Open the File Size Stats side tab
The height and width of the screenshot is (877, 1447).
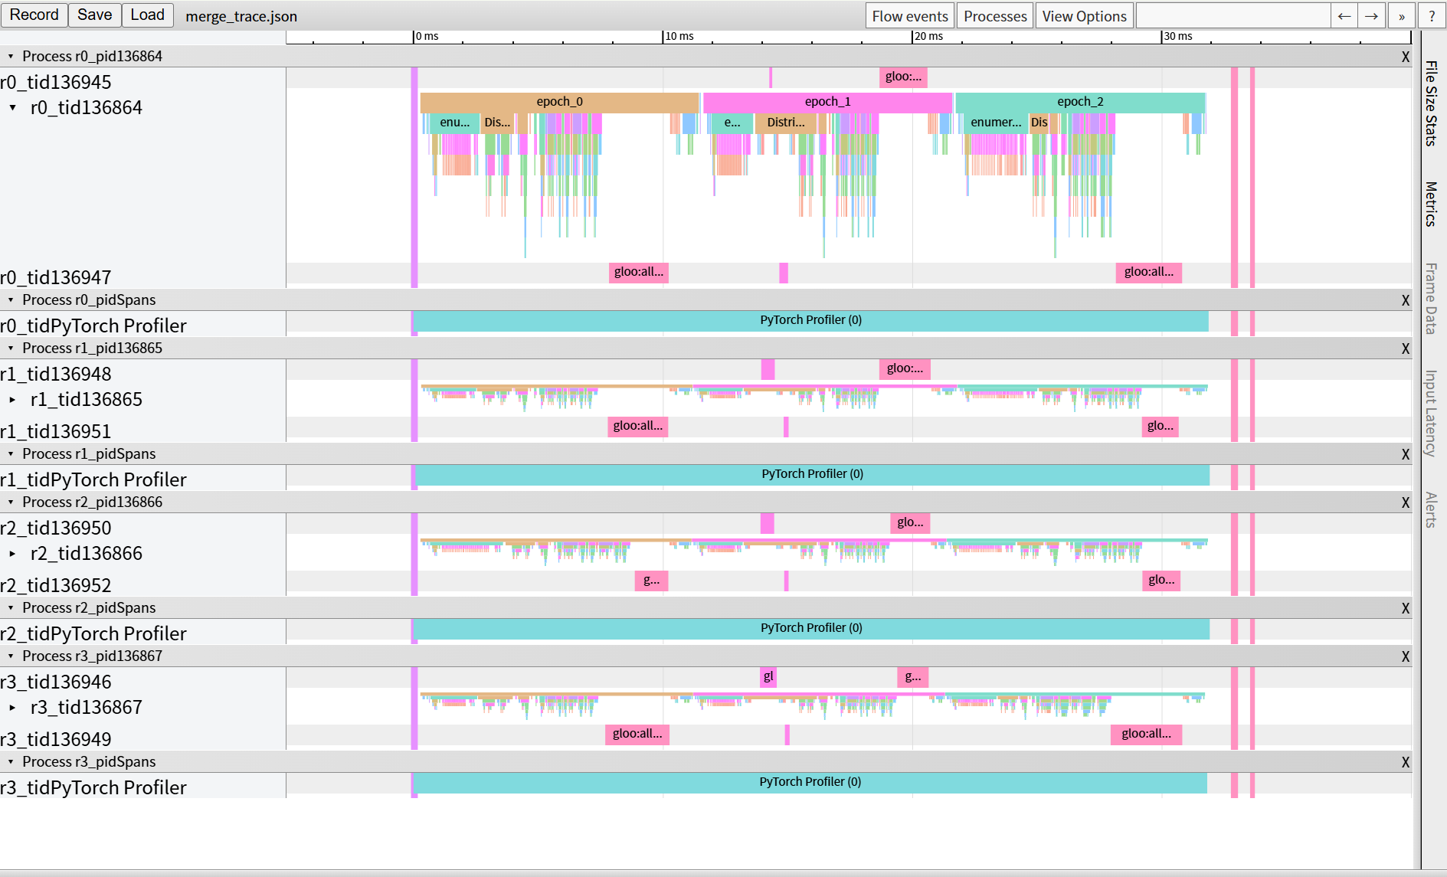pos(1430,103)
